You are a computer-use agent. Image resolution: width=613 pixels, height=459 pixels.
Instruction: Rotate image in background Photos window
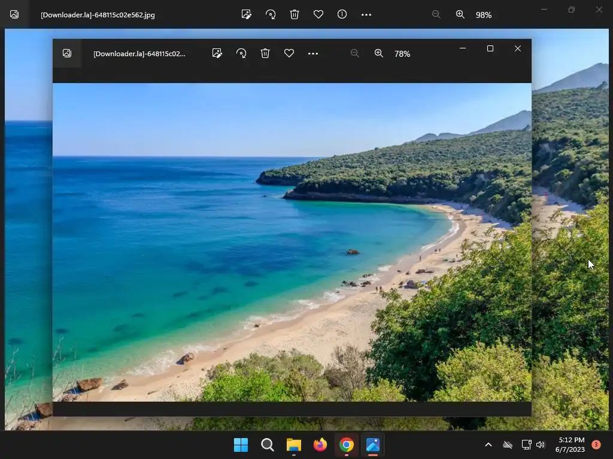[x=271, y=14]
